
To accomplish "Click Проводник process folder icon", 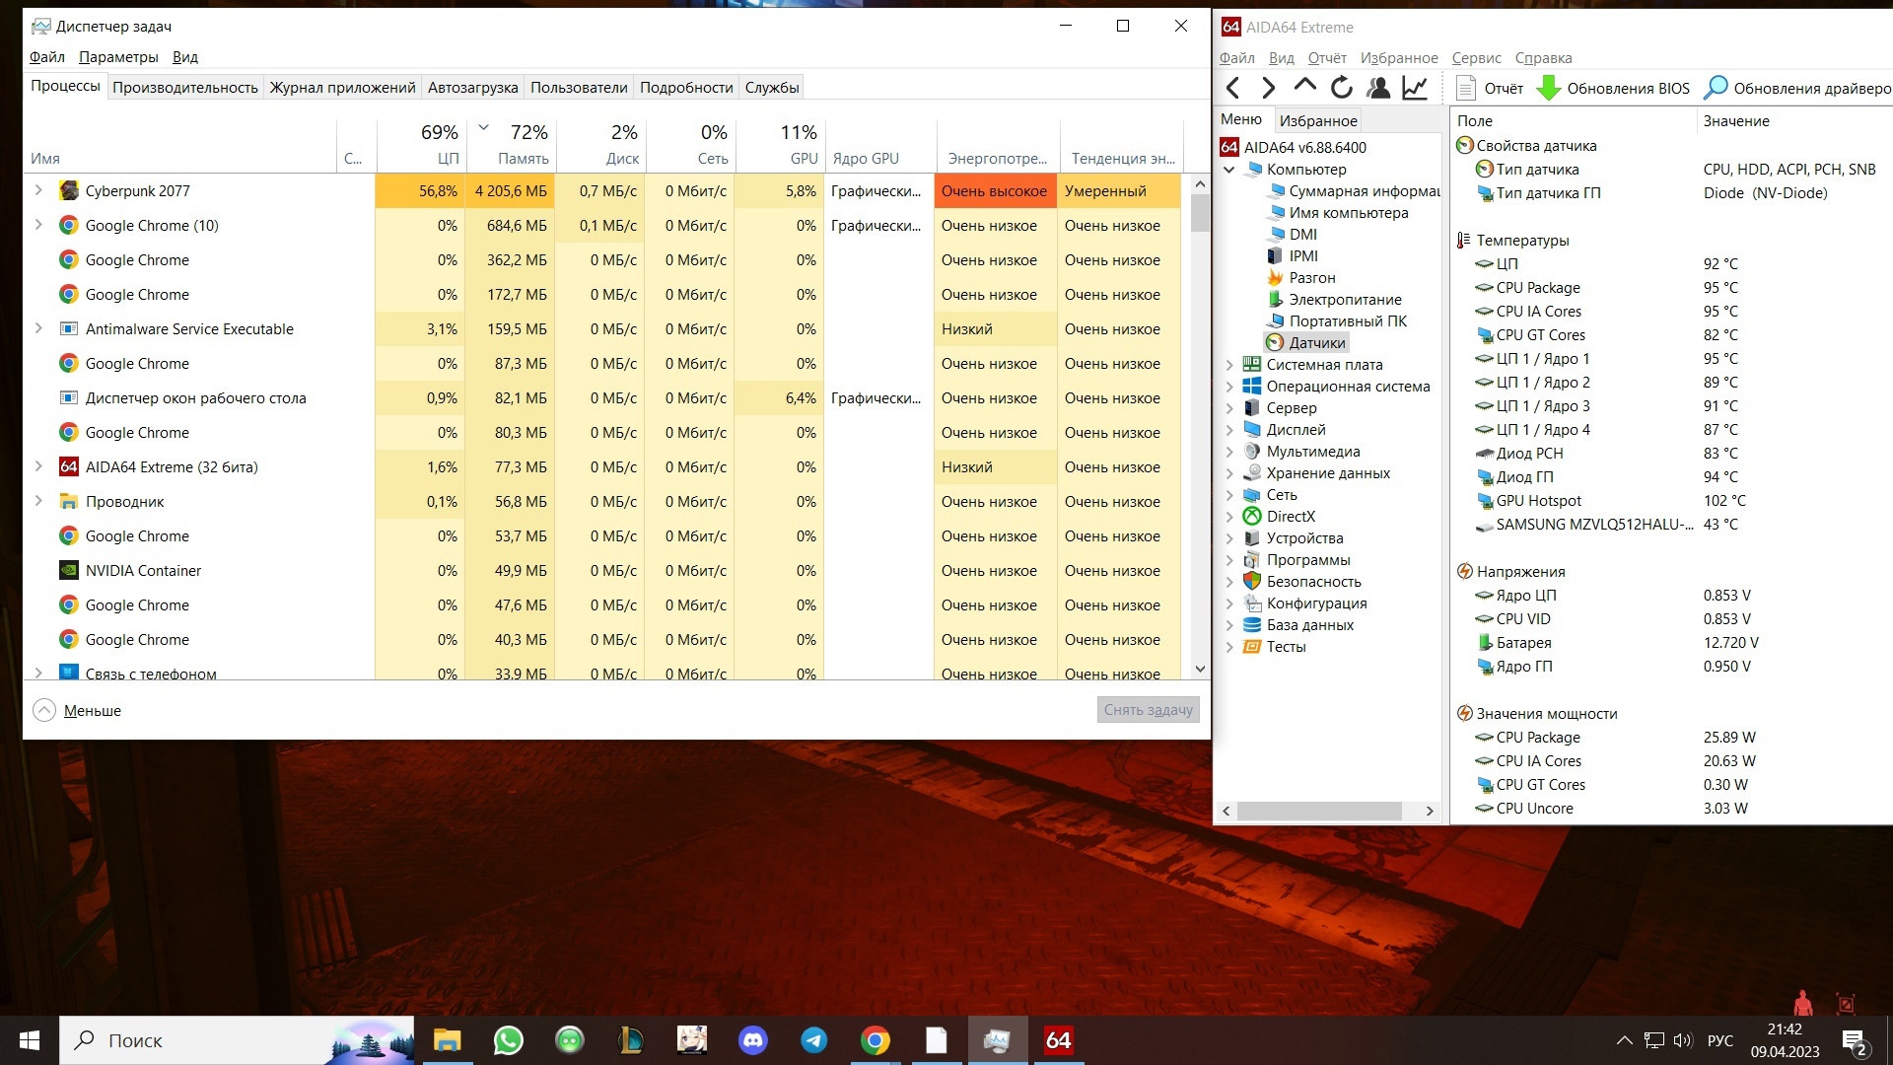I will (x=69, y=501).
